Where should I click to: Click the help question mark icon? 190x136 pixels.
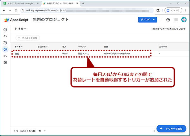click(168, 20)
